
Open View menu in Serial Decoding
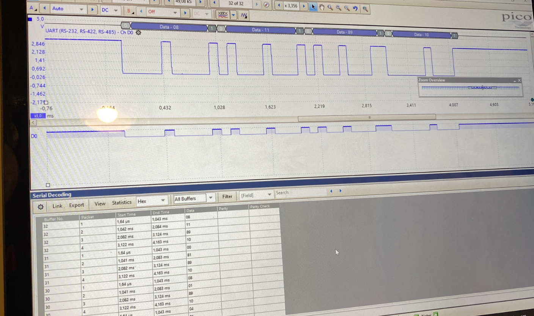[100, 204]
